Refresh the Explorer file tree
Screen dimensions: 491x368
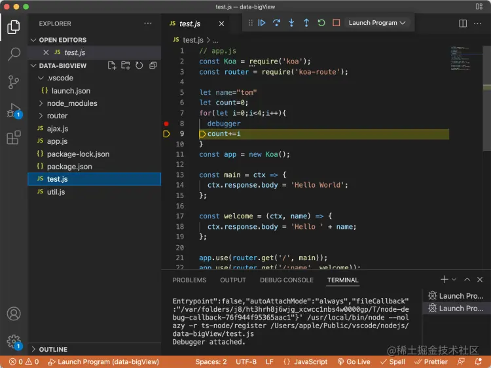point(139,65)
